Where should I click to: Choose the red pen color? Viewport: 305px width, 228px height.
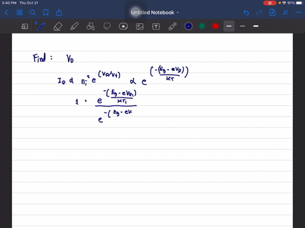[215, 26]
